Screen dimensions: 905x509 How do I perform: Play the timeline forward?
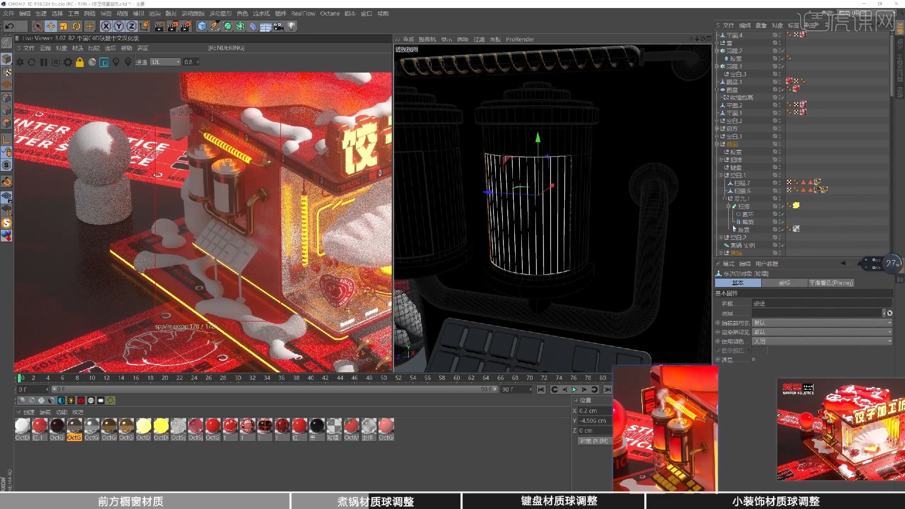(574, 390)
